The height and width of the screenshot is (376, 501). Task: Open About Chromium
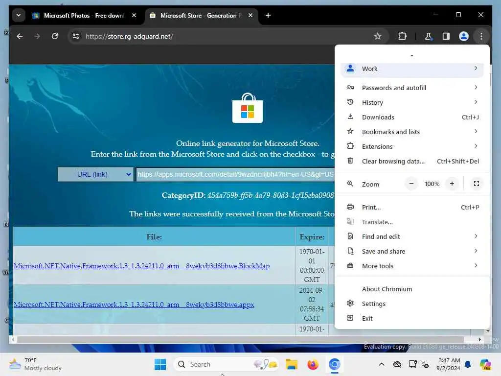(x=412, y=289)
